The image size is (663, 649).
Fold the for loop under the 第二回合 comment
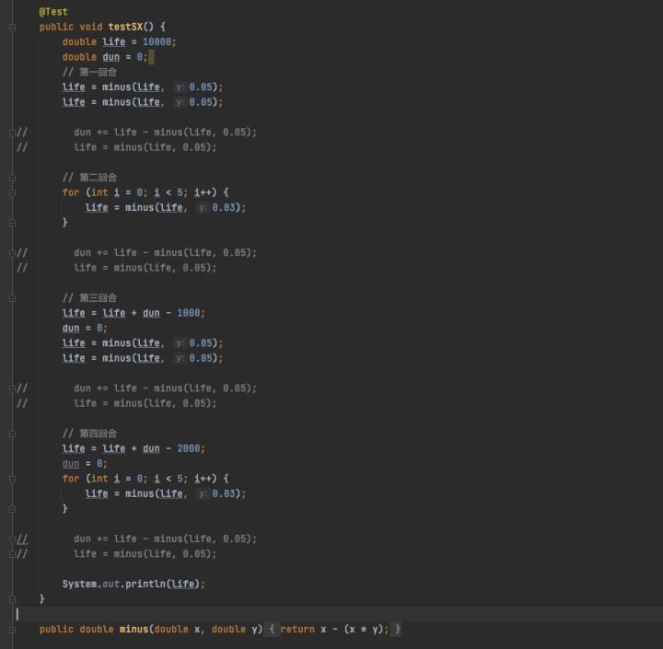coord(12,192)
